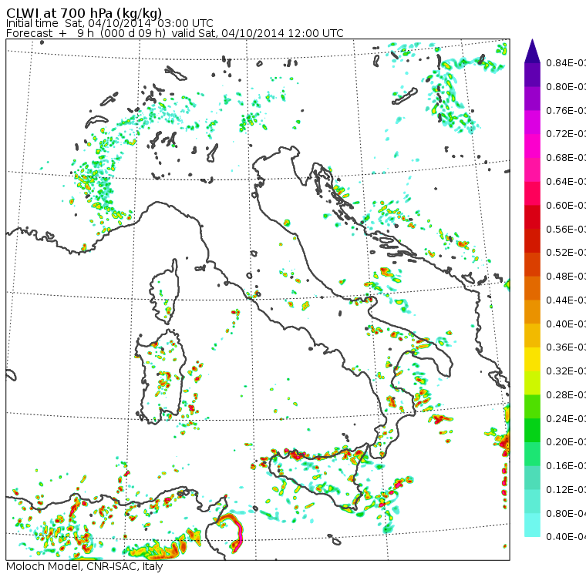
Task: Select the pink swatch between 0.64E and 0.68E
Action: [532, 169]
